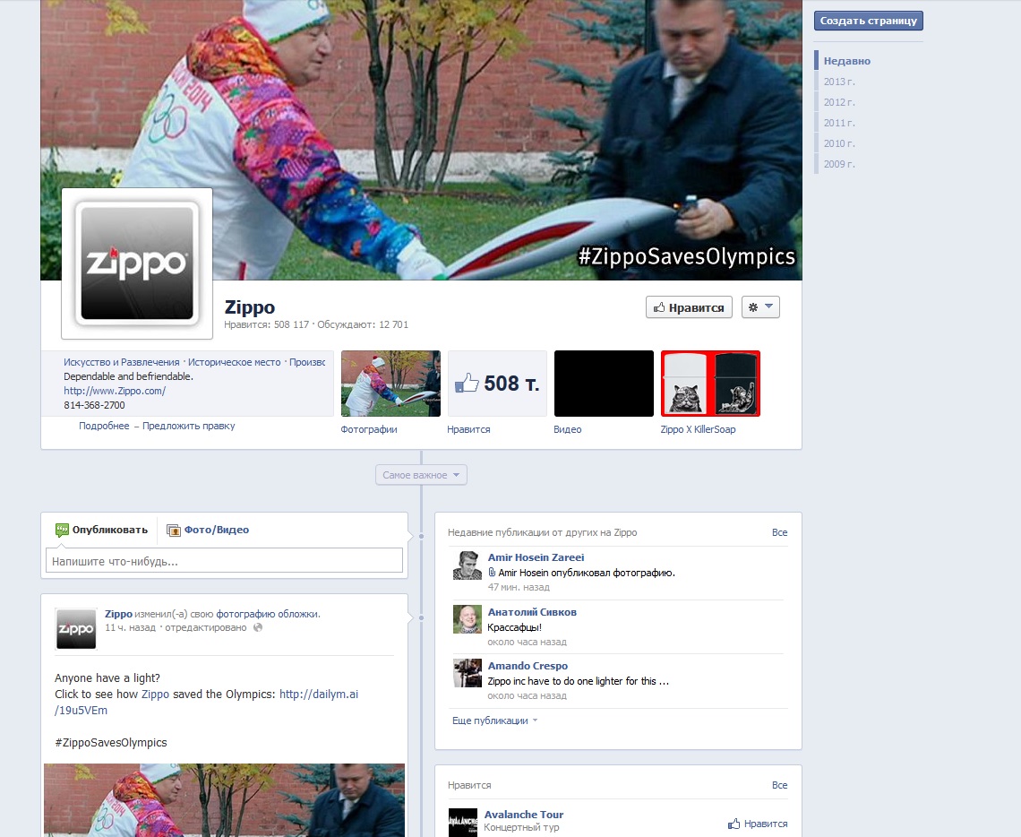1021x837 pixels.
Task: Open the Zippo X KillerSoap thumbnail
Action: (710, 384)
